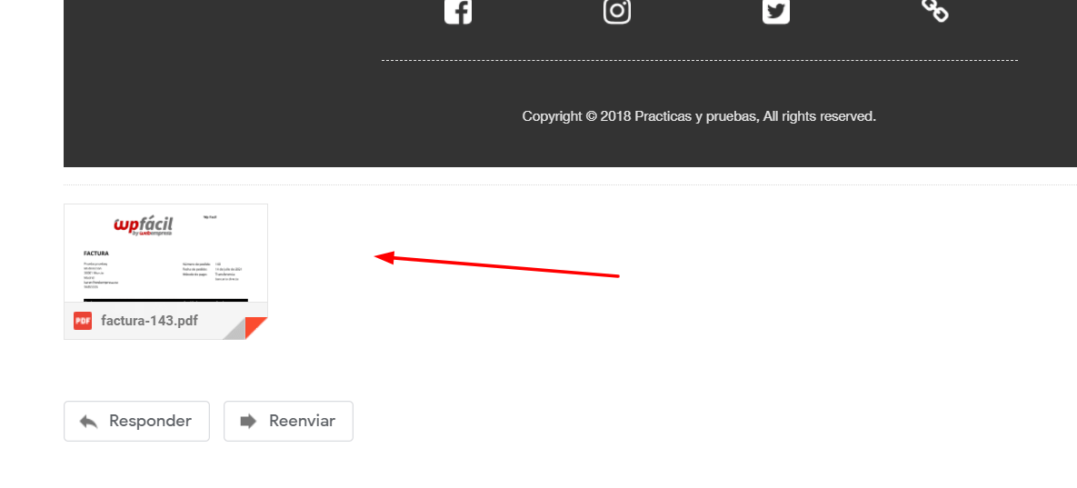This screenshot has height=488, width=1077.
Task: Click the wpfácil logo in the preview
Action: click(x=143, y=225)
